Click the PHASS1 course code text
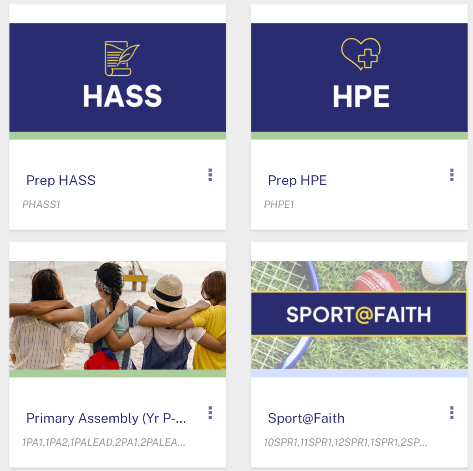The image size is (473, 471). 42,204
